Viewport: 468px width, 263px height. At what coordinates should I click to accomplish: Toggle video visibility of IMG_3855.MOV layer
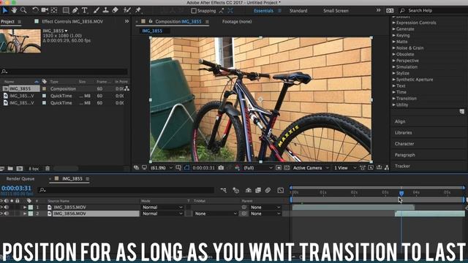click(x=1, y=207)
